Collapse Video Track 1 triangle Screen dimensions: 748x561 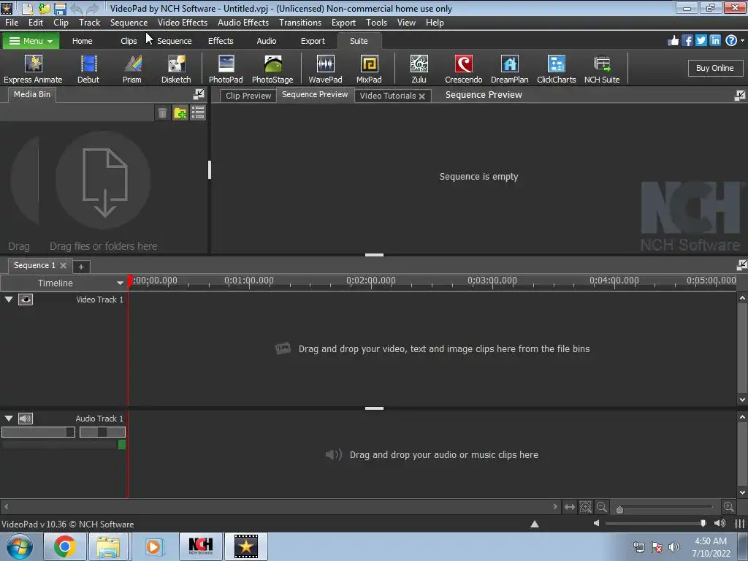point(9,299)
